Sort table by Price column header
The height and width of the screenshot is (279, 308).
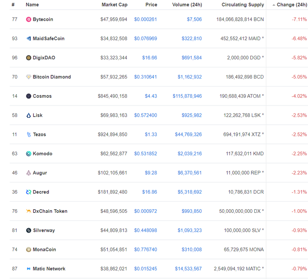151,5
